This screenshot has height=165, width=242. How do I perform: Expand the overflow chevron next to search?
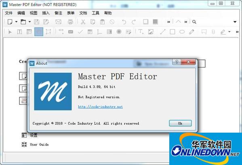click(x=186, y=22)
